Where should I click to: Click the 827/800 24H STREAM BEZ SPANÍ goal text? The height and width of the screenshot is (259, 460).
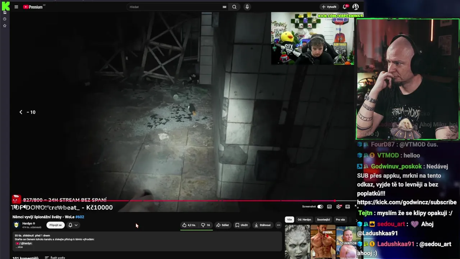pos(65,200)
